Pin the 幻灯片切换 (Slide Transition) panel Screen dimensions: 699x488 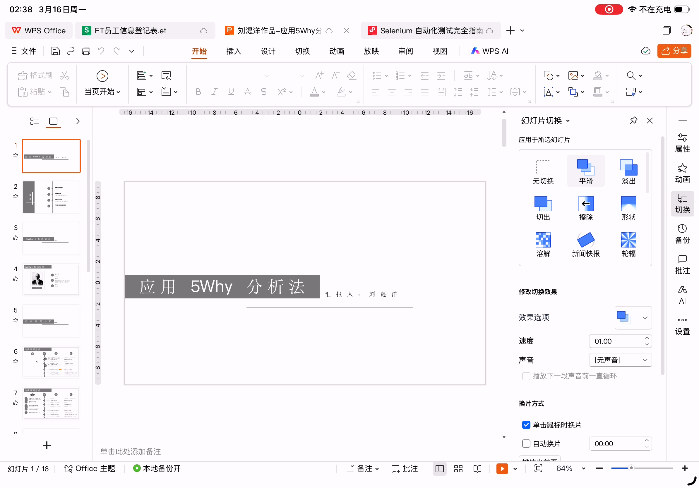633,121
